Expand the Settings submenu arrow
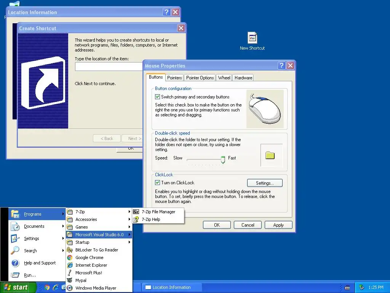The image size is (390, 293). pos(63,238)
